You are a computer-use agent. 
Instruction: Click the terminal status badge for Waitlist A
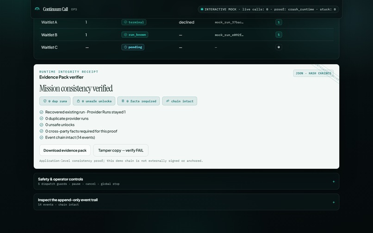[134, 22]
